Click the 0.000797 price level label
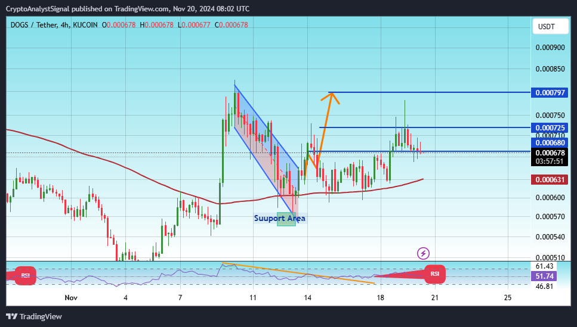This screenshot has height=327, width=577. (x=550, y=92)
